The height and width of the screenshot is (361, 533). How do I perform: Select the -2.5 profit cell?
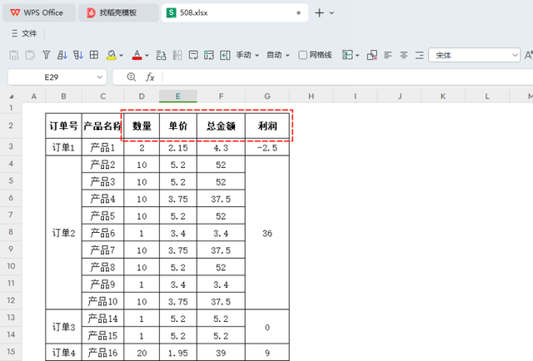pyautogui.click(x=267, y=147)
